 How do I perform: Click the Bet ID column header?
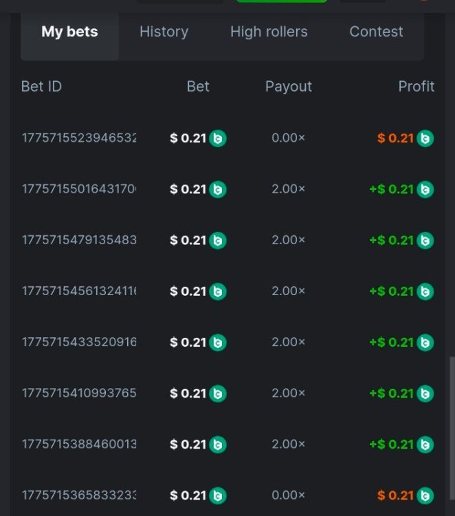click(x=41, y=87)
